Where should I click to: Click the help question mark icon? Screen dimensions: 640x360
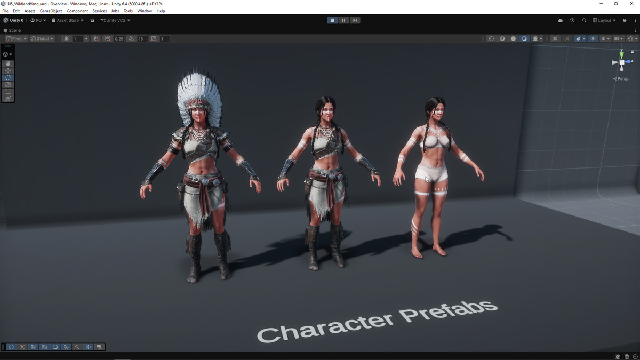click(x=625, y=20)
